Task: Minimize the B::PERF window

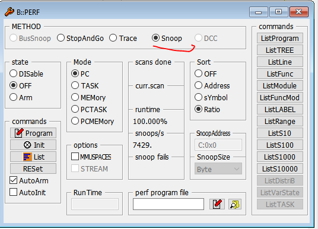Action: coord(259,12)
